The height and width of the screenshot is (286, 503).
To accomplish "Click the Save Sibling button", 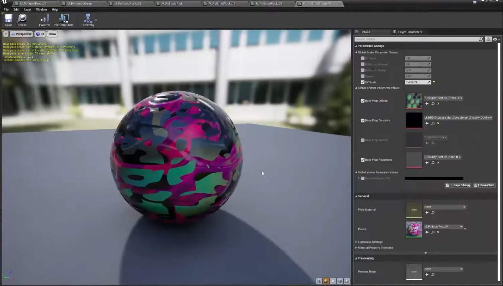I will tap(458, 185).
